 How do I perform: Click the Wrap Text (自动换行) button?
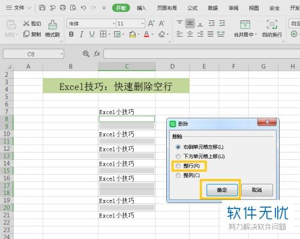(272, 28)
